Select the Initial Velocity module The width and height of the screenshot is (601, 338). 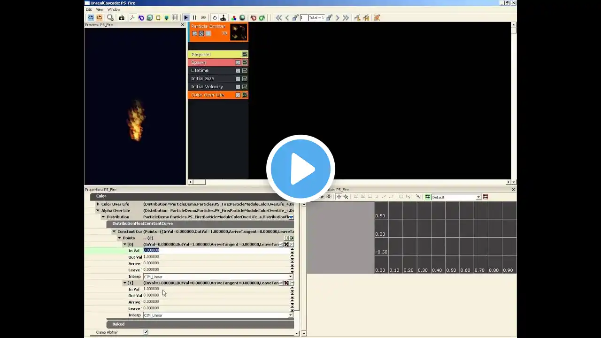tap(218, 86)
